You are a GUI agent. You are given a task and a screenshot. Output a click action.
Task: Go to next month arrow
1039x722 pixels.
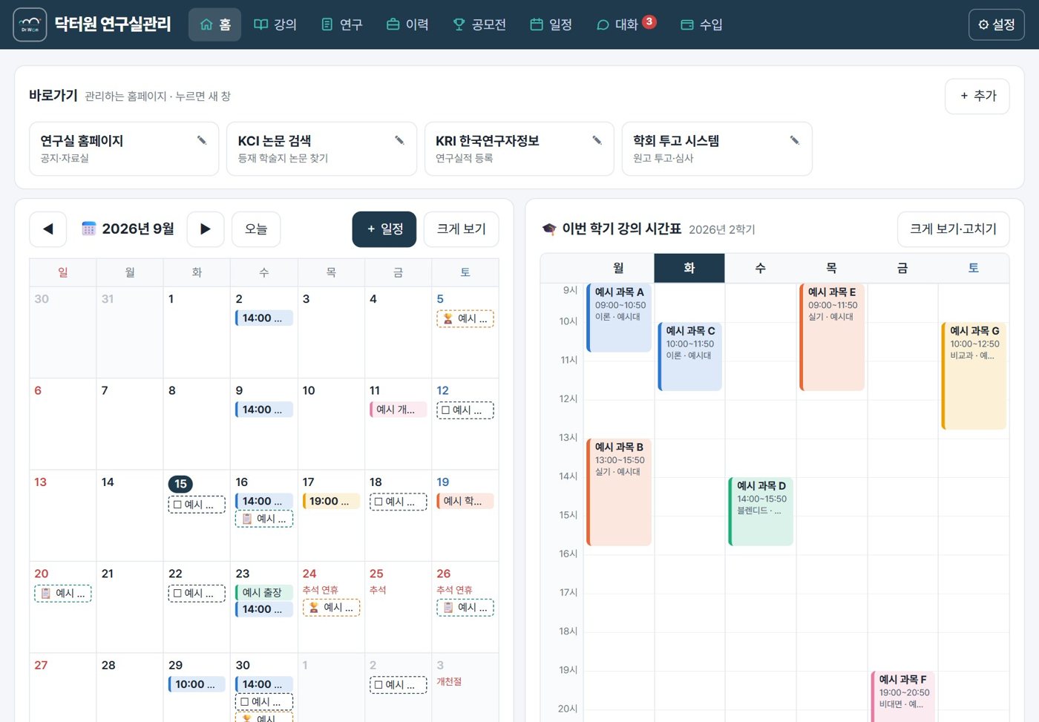[206, 229]
